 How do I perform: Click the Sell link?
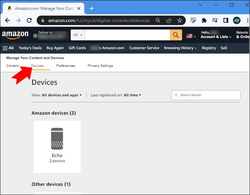[x=224, y=48]
